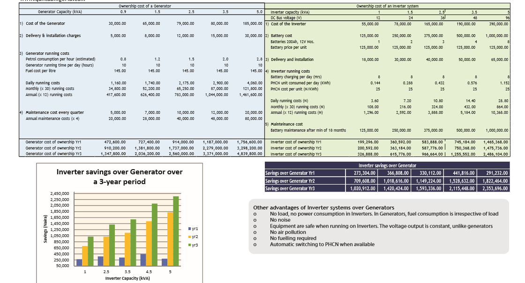Select the 'Cost of the inverter' row label
The image size is (525, 283).
288,24
